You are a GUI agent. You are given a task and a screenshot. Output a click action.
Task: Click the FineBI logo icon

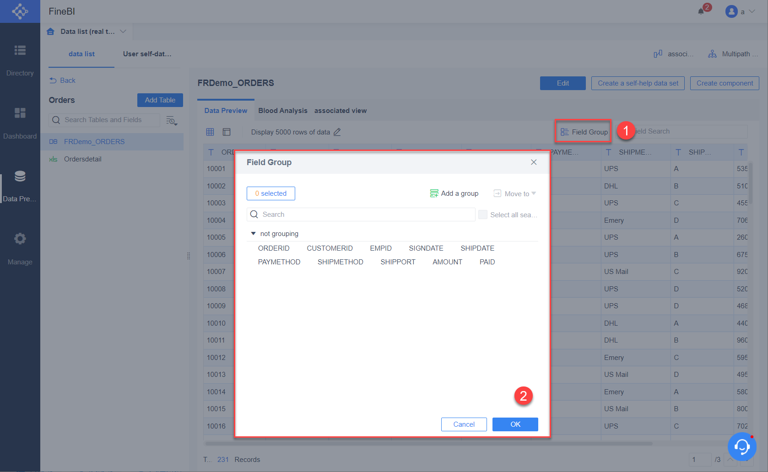20,11
